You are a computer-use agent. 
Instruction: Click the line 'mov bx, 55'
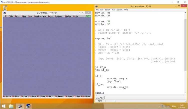(103, 24)
